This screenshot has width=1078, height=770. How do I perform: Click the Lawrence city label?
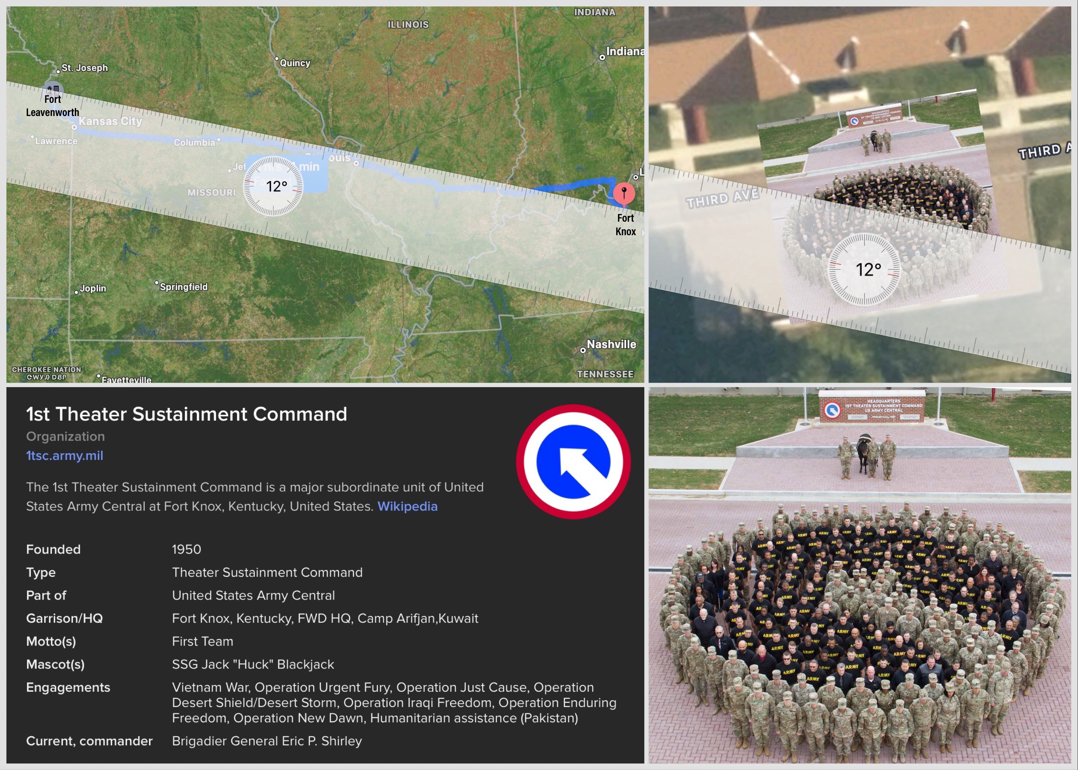(x=56, y=141)
